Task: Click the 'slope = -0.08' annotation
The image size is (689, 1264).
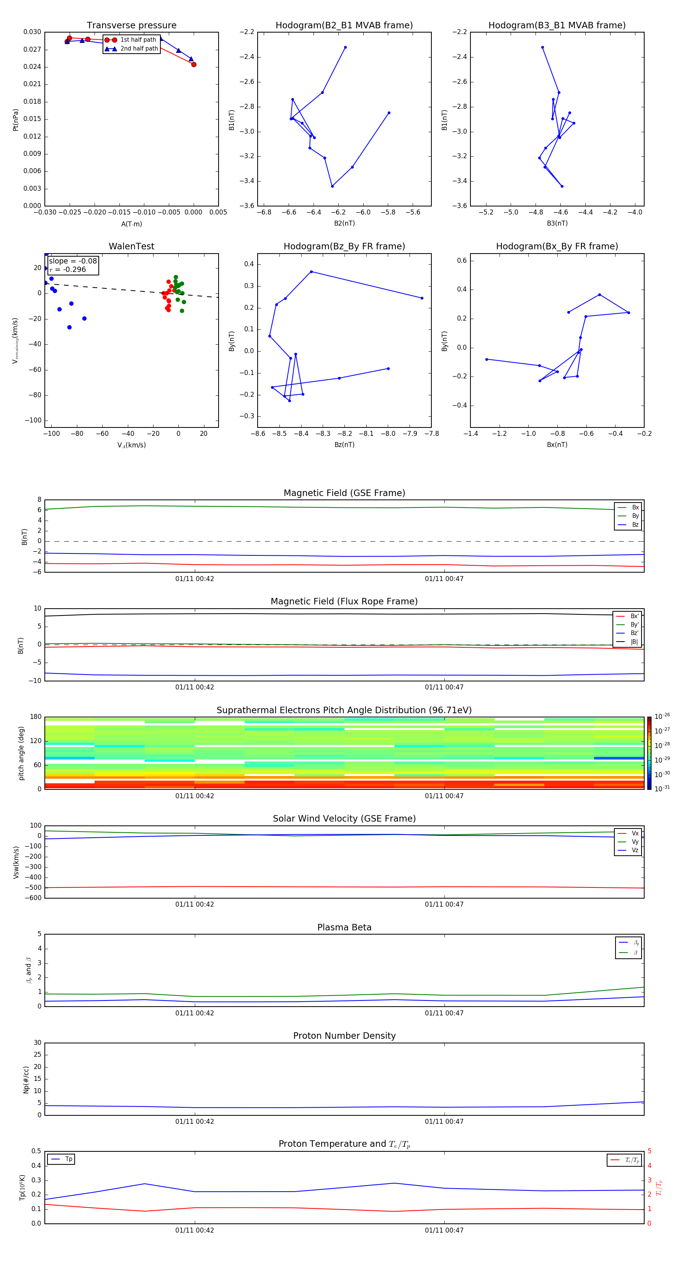Action: tap(73, 261)
